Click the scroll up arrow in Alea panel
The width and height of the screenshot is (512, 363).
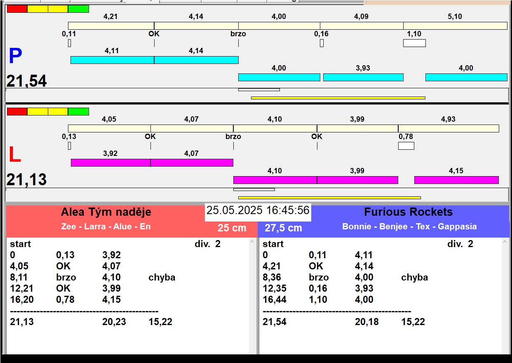point(252,242)
